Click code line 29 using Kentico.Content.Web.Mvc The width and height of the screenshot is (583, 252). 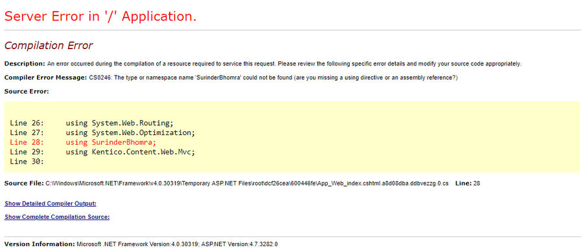point(102,151)
